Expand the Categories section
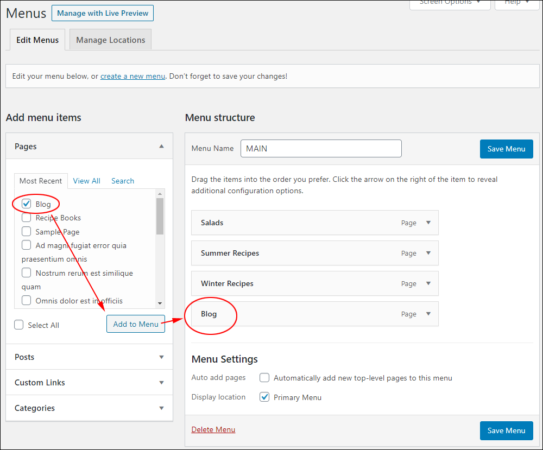Image resolution: width=543 pixels, height=450 pixels. [161, 408]
